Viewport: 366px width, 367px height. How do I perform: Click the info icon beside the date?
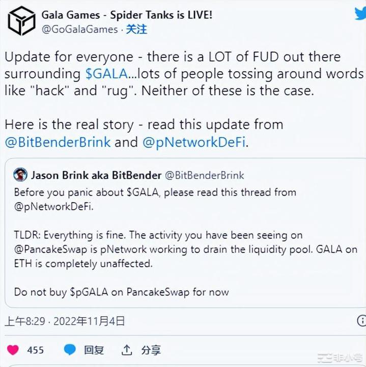tap(360, 321)
